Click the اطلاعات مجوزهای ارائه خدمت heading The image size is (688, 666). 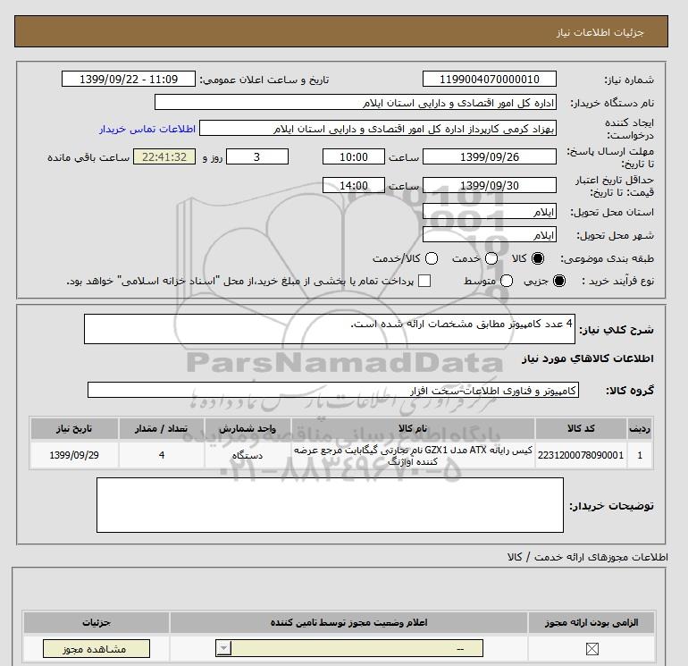588,557
